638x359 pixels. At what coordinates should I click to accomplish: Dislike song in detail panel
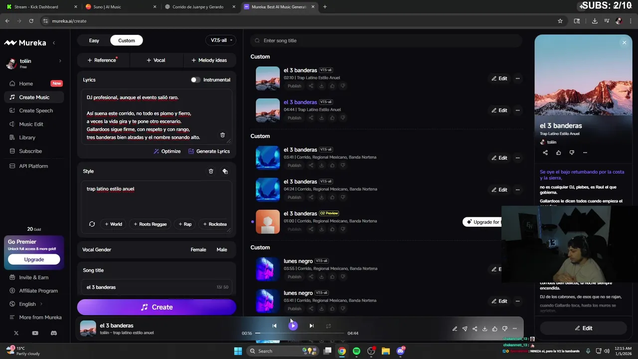(x=572, y=153)
